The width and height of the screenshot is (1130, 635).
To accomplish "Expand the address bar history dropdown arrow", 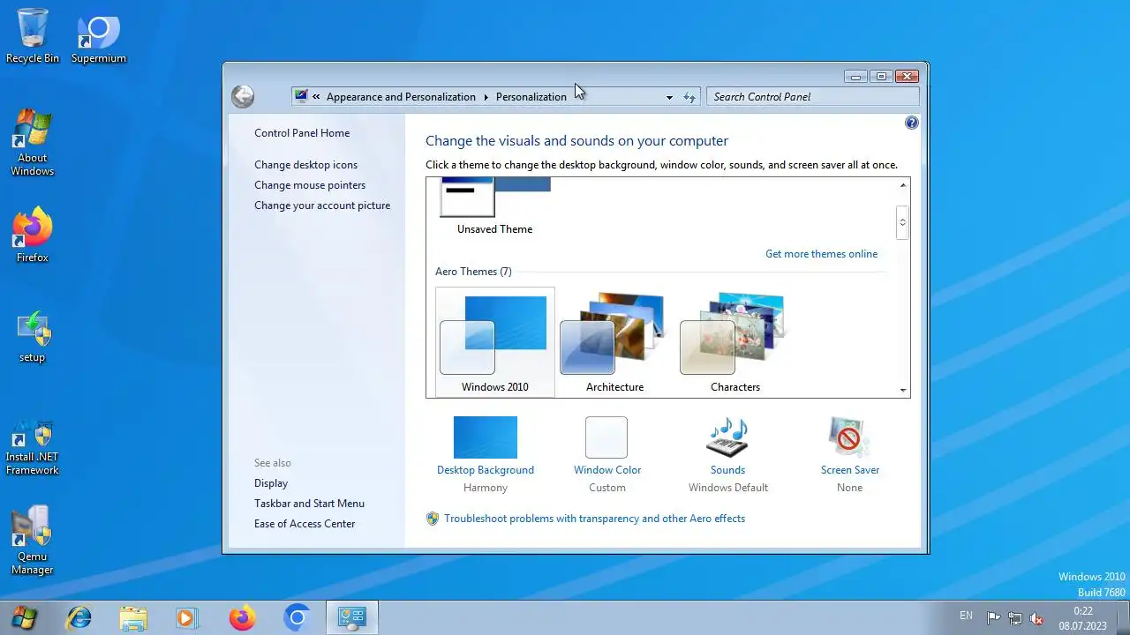I will (x=669, y=97).
